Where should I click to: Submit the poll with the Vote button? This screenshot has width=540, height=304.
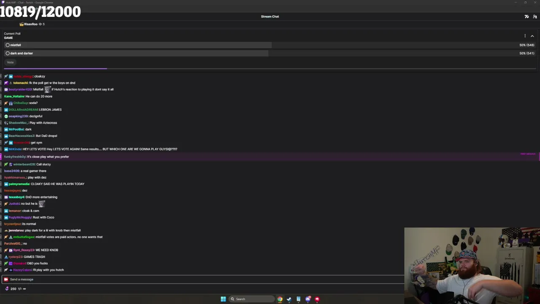(10, 62)
